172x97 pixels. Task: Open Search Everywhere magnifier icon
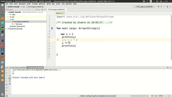(171, 6)
